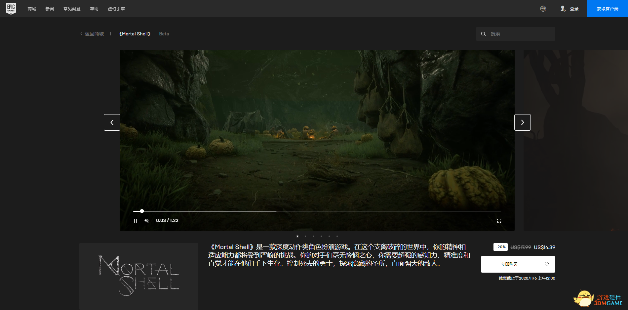Return to store via 返回商城
628x310 pixels.
coord(92,34)
